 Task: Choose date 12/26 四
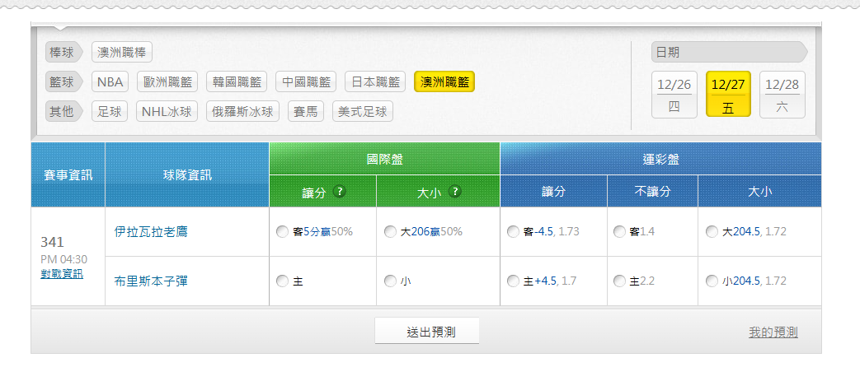[x=674, y=95]
